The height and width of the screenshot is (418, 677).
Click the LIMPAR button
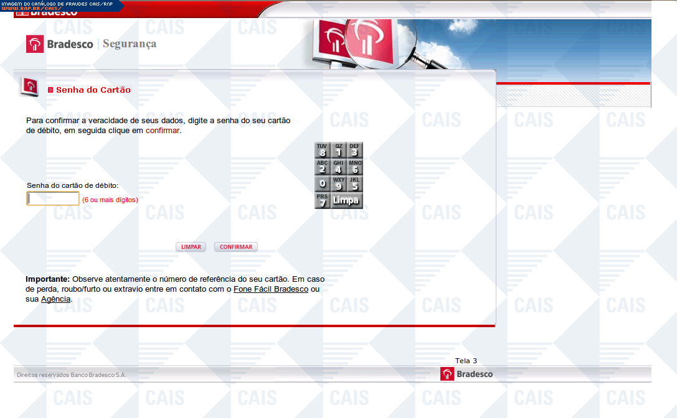[x=191, y=247]
